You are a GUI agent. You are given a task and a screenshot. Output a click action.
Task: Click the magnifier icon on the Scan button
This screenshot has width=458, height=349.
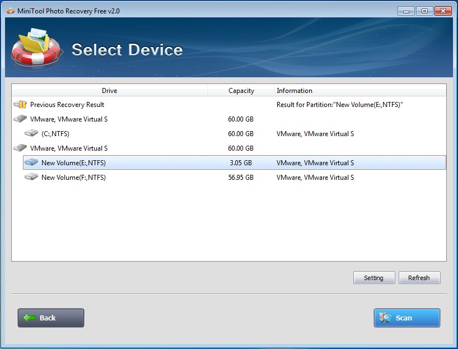(385, 318)
